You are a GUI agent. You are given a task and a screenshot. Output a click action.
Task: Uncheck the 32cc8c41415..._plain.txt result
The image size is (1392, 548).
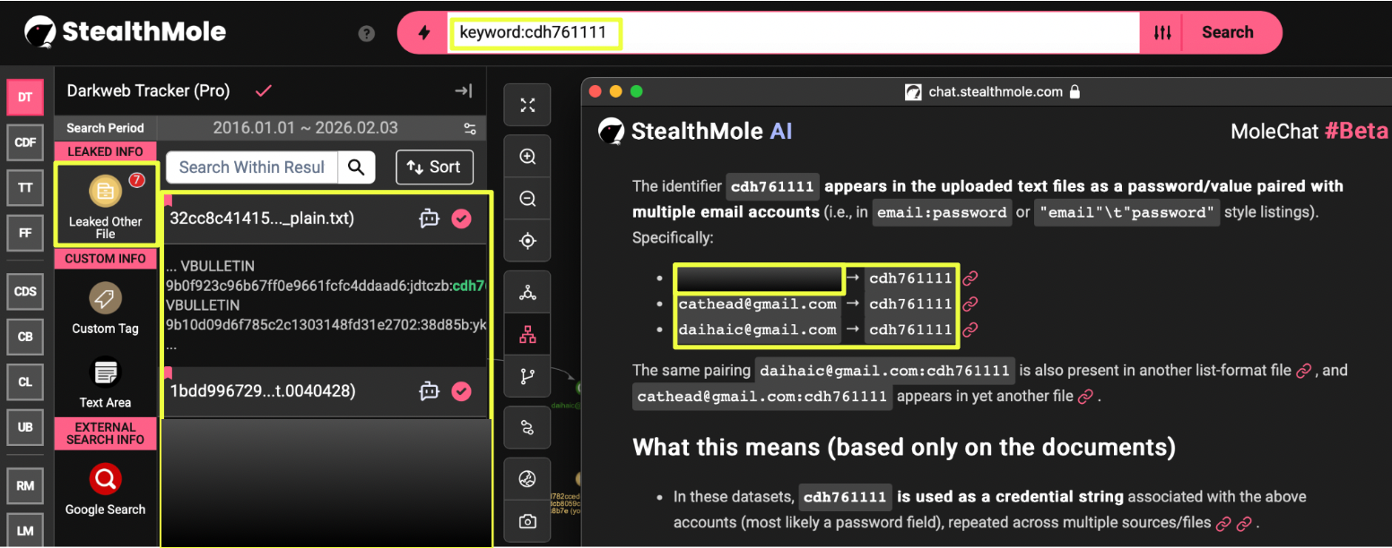461,218
